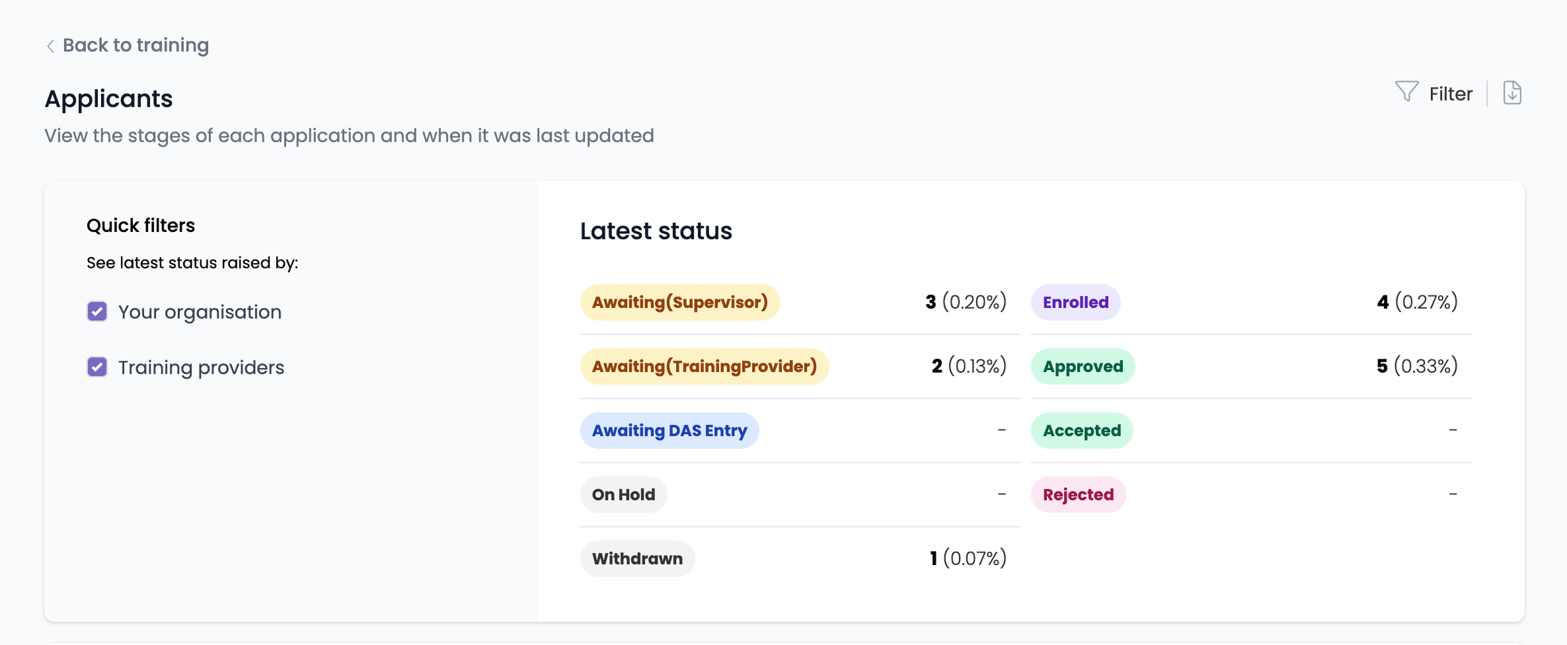The width and height of the screenshot is (1567, 645).
Task: Click the Awaiting DAS Entry badge
Action: 669,430
